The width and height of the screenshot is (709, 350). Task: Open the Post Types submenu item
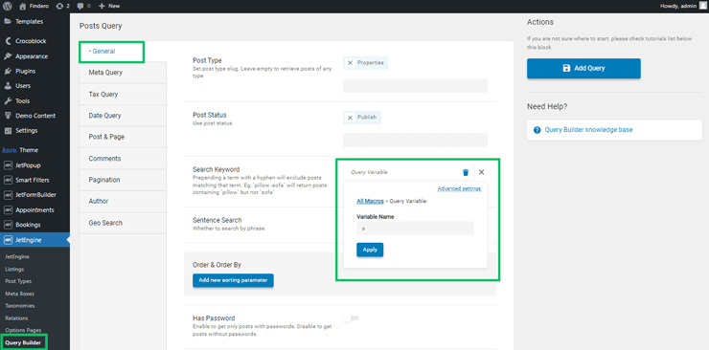pyautogui.click(x=18, y=281)
